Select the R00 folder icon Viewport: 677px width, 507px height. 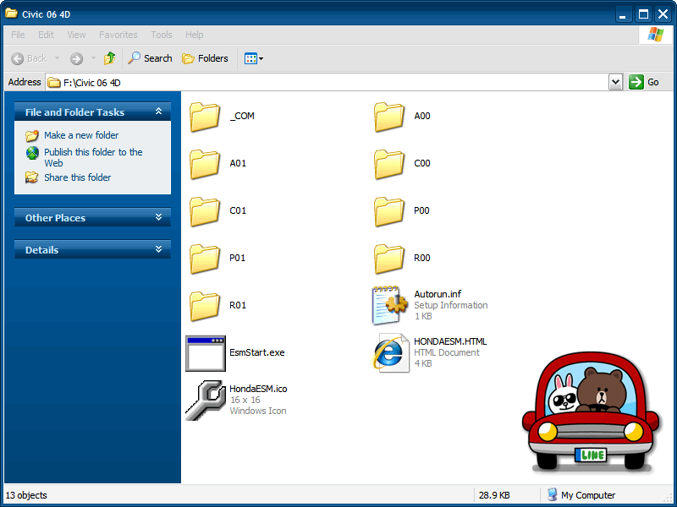click(x=389, y=259)
